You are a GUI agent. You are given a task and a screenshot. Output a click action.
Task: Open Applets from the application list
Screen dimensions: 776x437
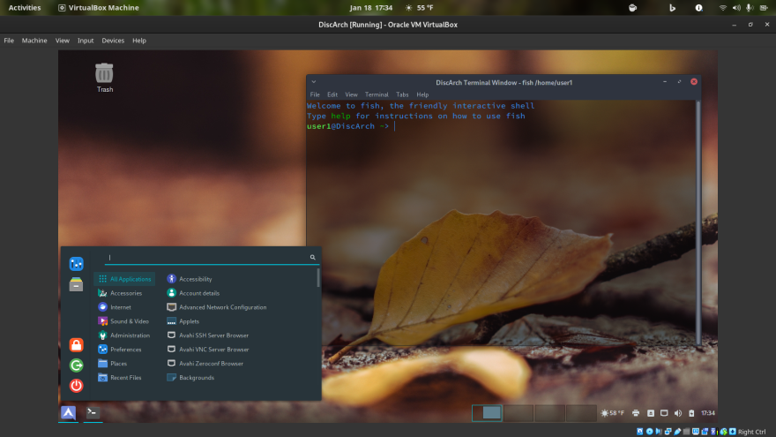click(x=183, y=321)
